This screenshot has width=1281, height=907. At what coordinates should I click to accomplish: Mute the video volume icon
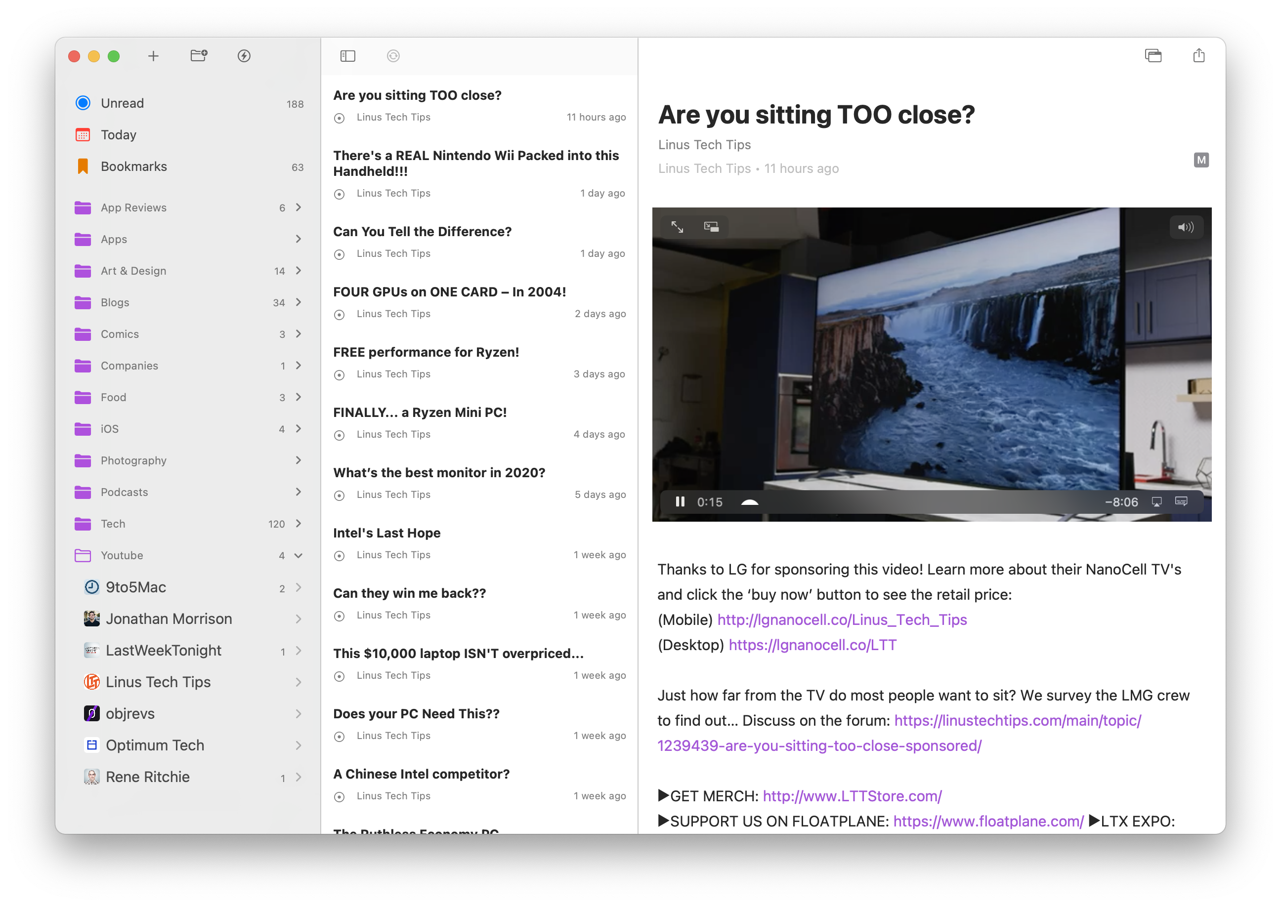(x=1186, y=227)
